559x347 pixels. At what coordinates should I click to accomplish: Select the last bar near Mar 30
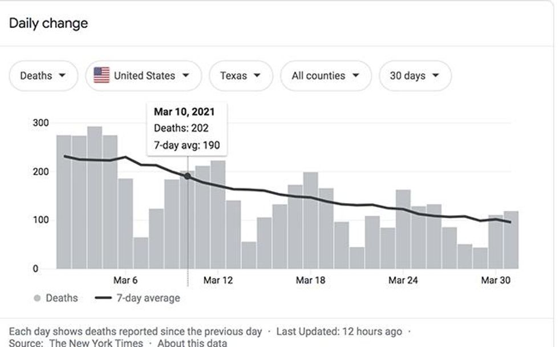511,240
